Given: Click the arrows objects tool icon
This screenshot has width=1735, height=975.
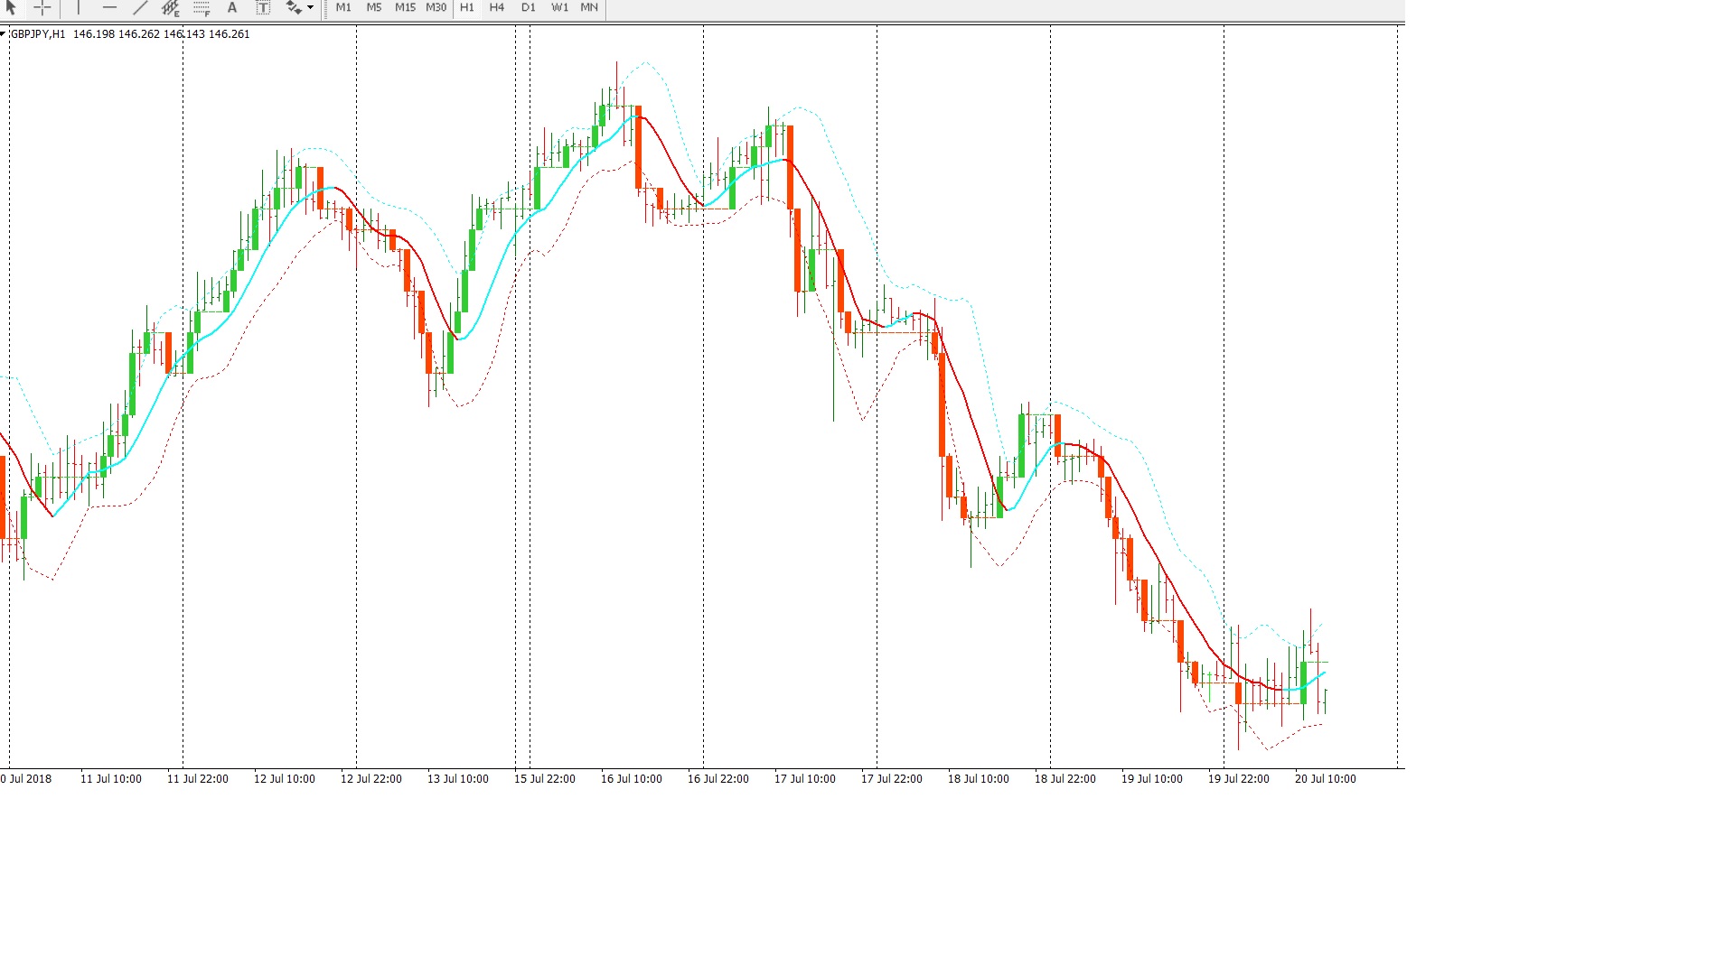Looking at the screenshot, I should click(x=293, y=7).
